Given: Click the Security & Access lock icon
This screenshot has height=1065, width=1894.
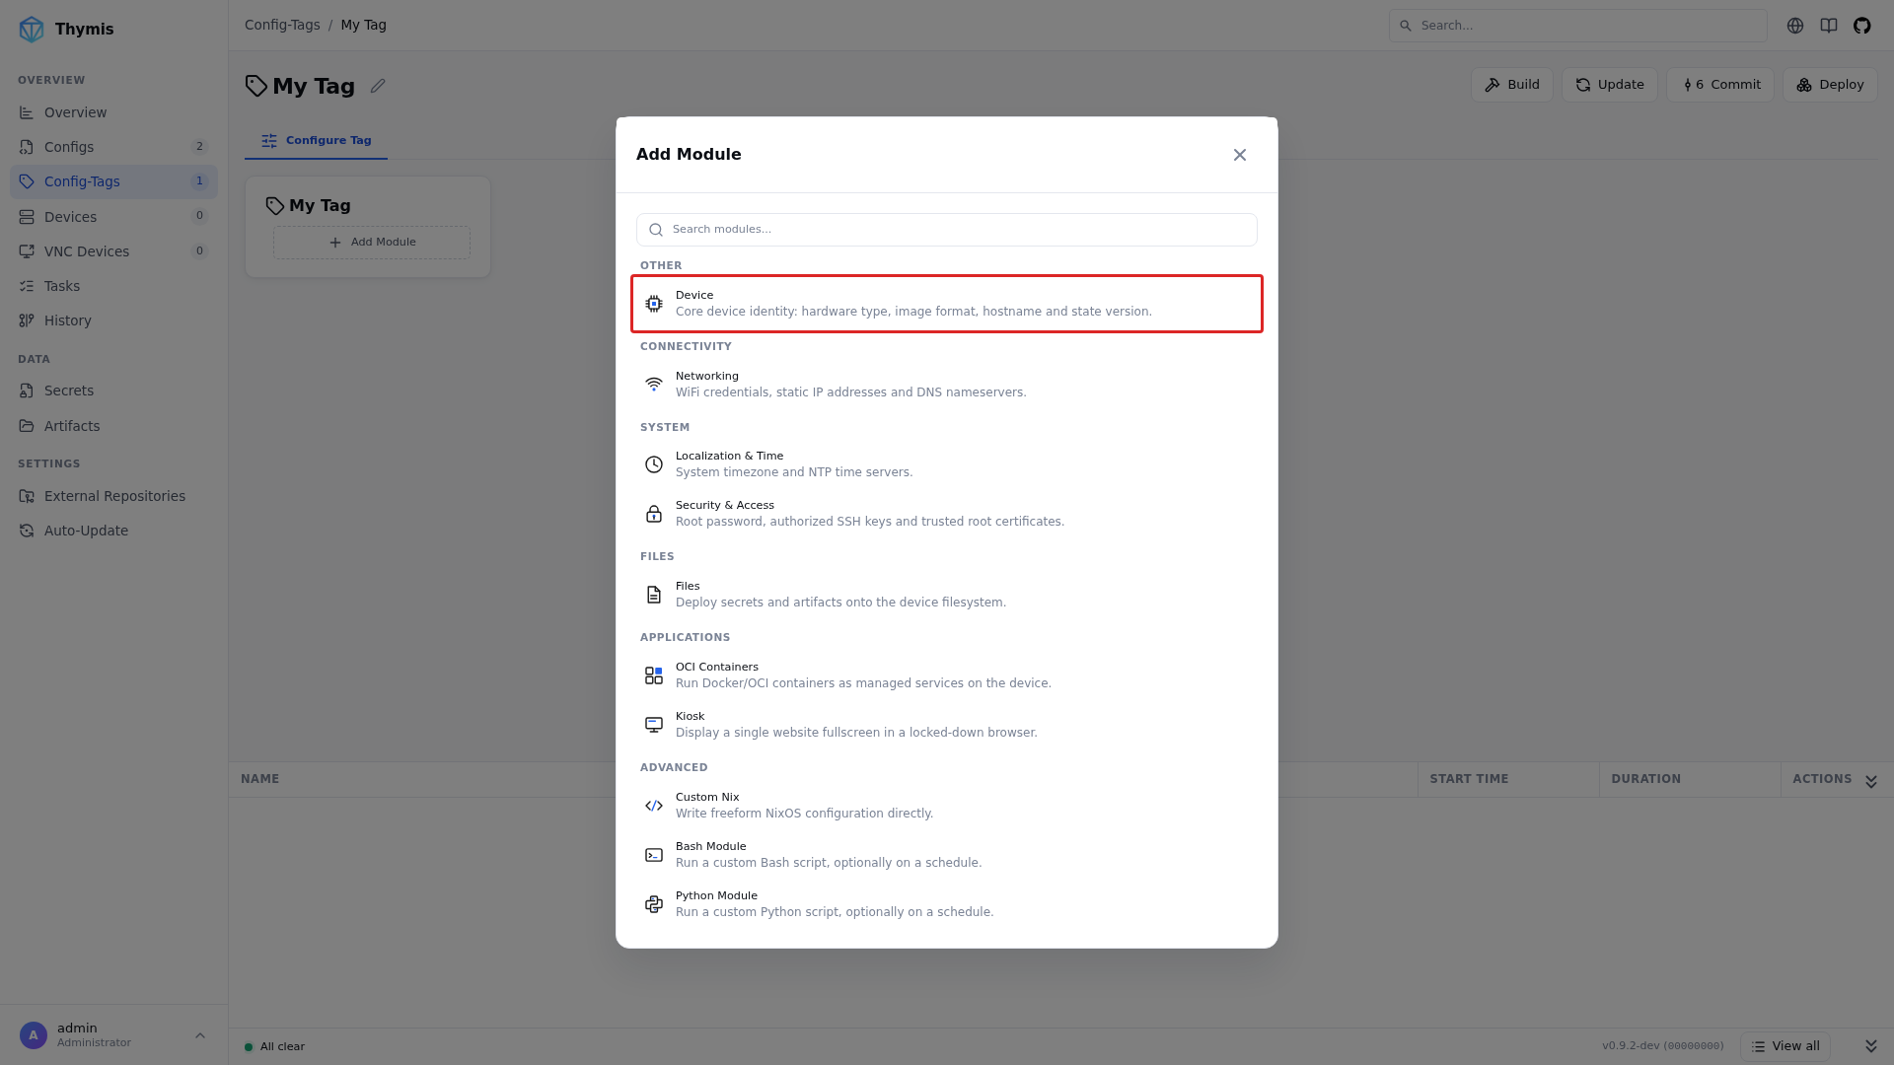Looking at the screenshot, I should [x=654, y=514].
